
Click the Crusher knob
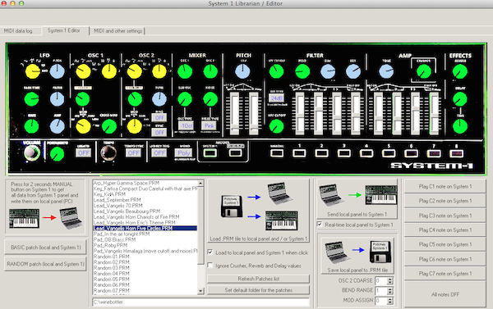423,72
